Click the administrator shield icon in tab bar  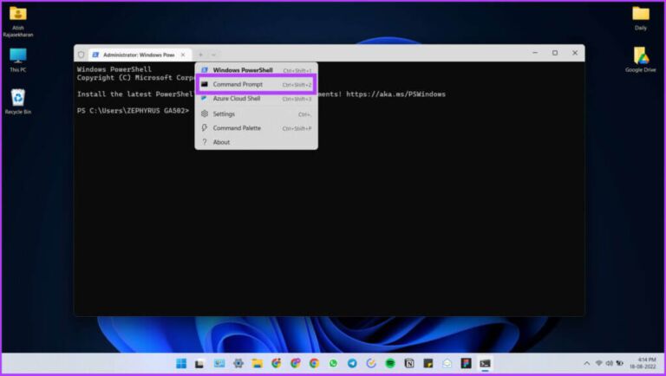click(82, 55)
